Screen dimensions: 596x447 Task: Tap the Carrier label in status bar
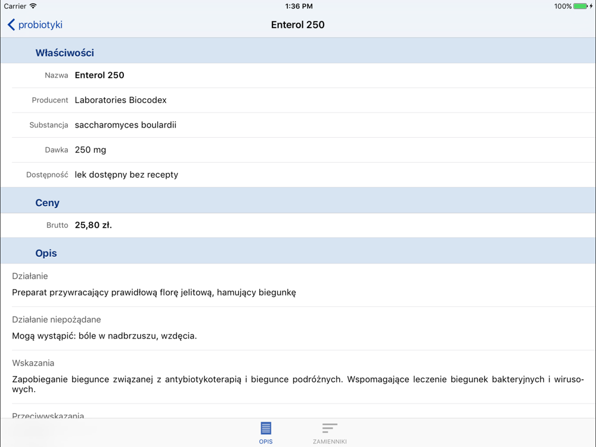coord(15,6)
